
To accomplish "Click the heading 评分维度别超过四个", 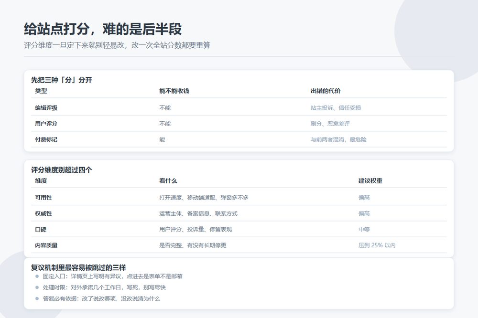I will (61, 170).
